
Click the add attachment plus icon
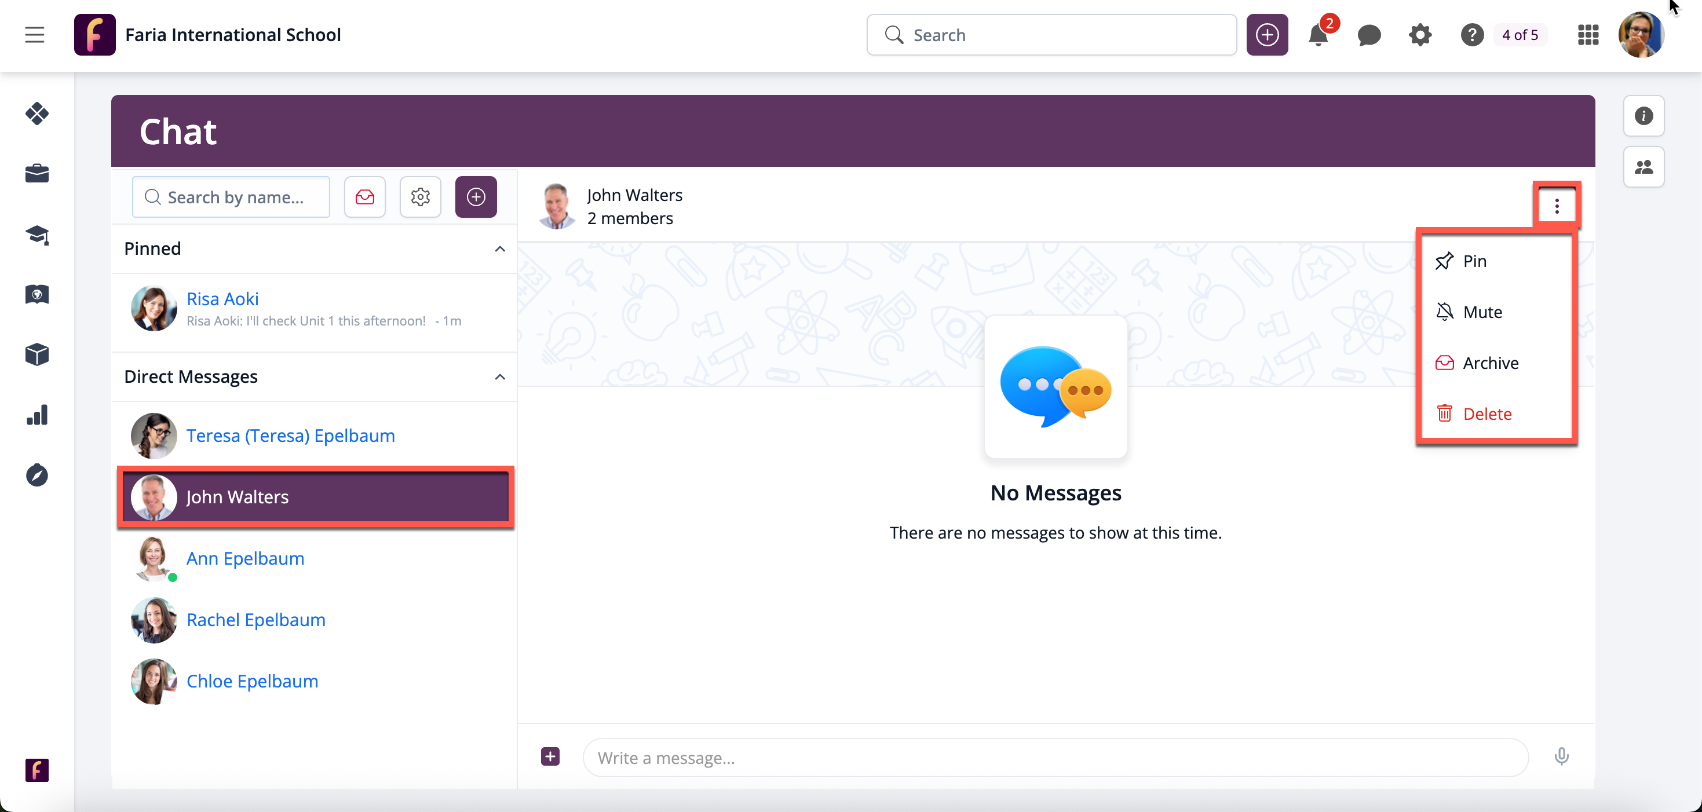(550, 756)
